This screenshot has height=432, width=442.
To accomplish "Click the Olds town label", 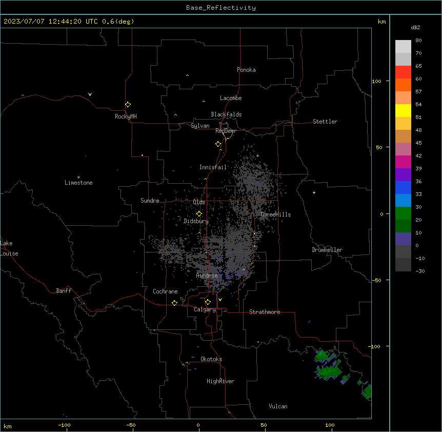I will (x=199, y=202).
